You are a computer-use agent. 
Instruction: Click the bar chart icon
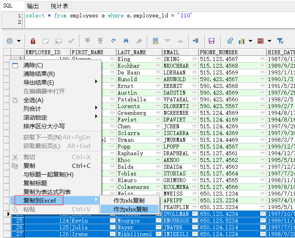(x=242, y=41)
